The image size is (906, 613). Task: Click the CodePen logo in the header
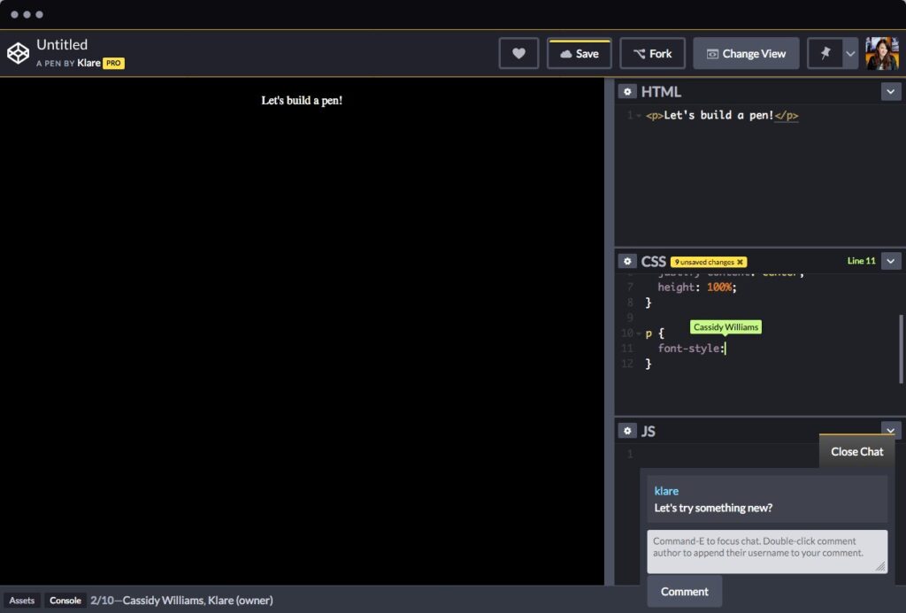pyautogui.click(x=18, y=53)
